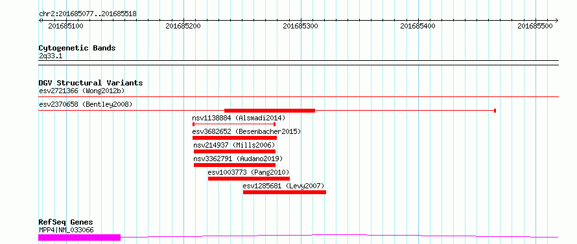Select the nsv214937 (Mills2006) label

pos(235,145)
